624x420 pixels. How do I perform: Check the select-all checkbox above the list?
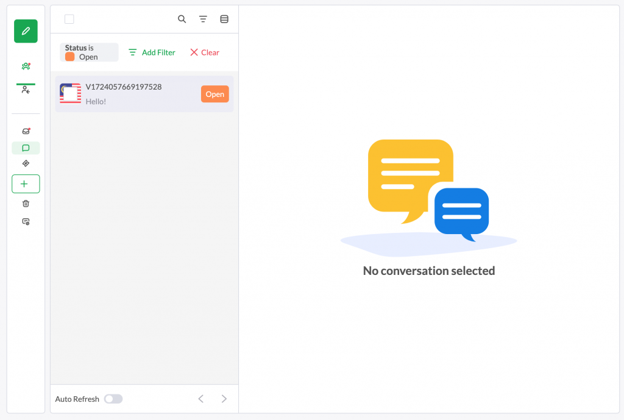click(69, 19)
